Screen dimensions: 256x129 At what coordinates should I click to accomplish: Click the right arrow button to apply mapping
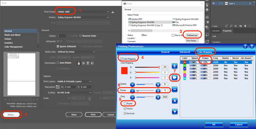point(174,77)
